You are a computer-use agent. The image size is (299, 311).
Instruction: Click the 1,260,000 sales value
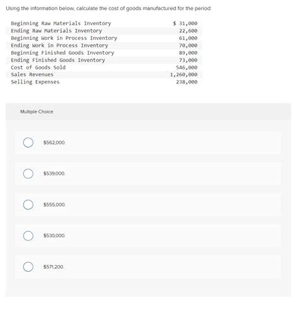(x=184, y=74)
